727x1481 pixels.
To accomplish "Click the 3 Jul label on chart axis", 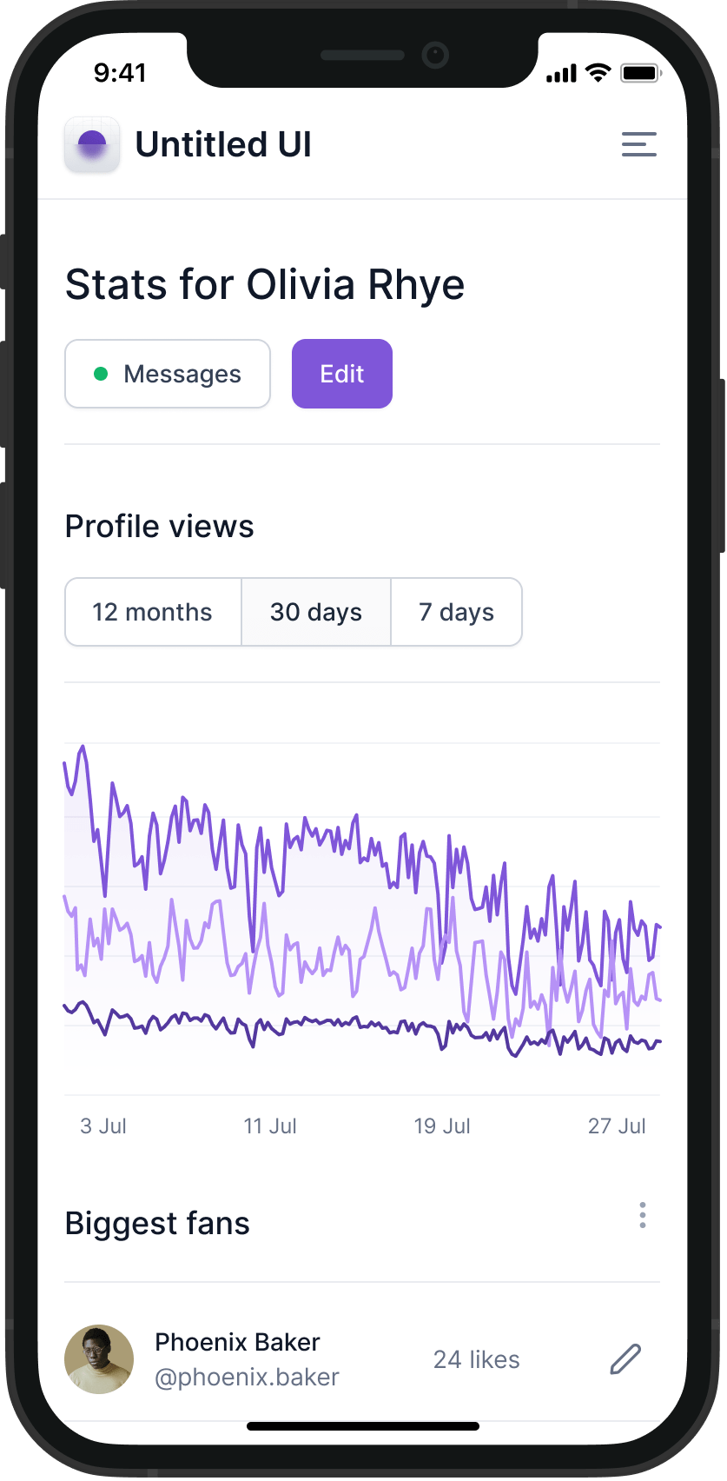I will 103,1126.
